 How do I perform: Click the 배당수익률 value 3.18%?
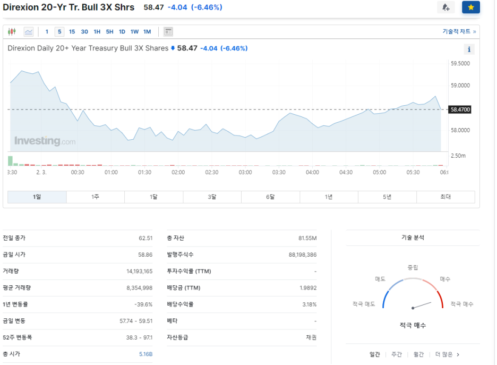click(x=310, y=304)
